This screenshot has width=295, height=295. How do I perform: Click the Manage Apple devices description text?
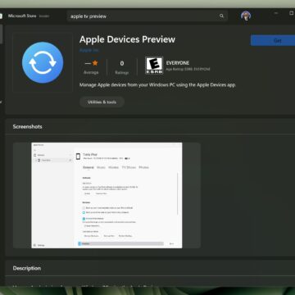pyautogui.click(x=157, y=85)
